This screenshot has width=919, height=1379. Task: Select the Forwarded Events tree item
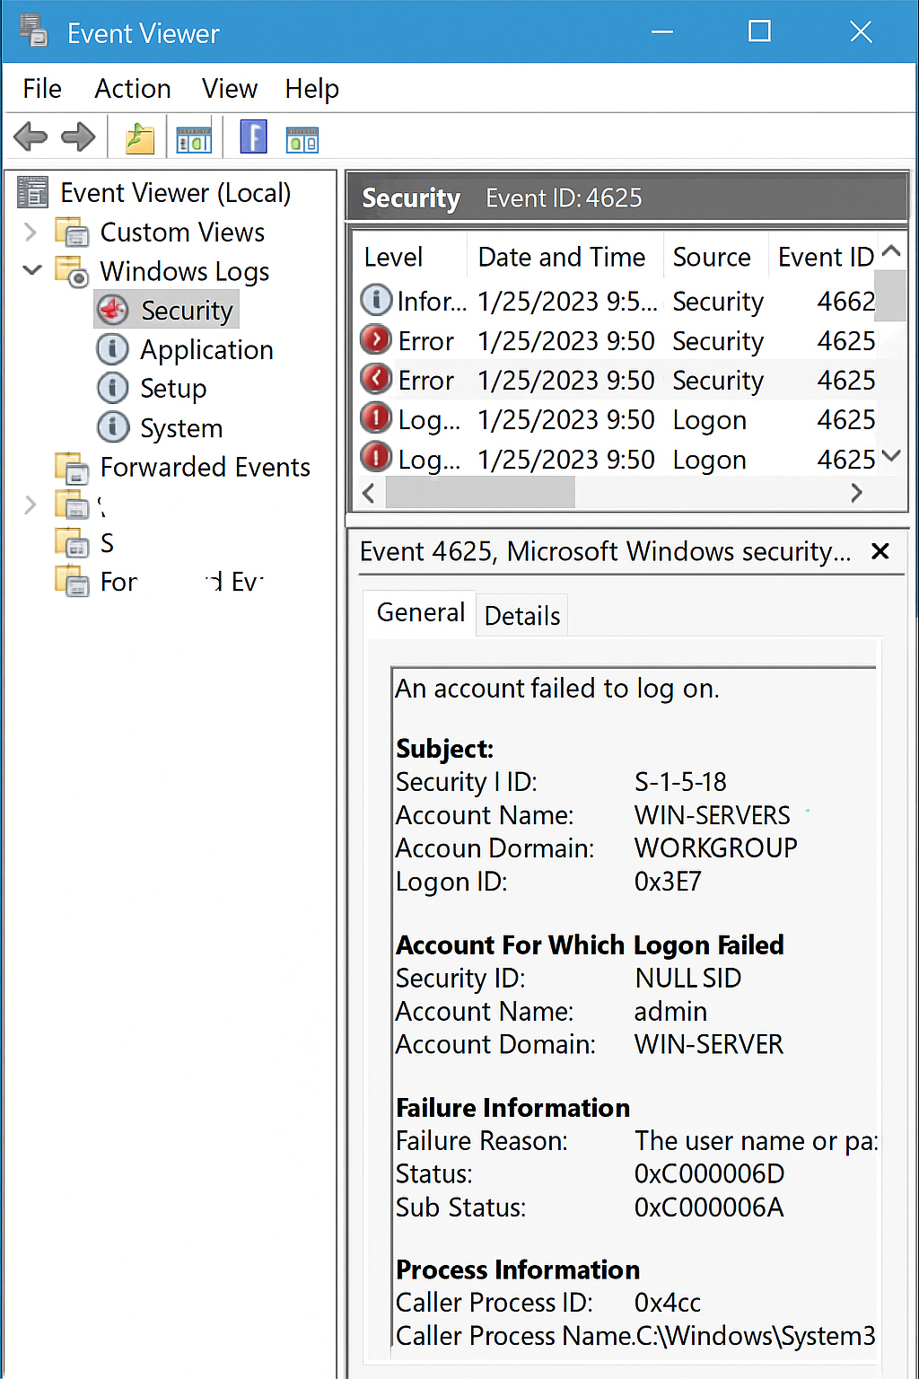206,467
